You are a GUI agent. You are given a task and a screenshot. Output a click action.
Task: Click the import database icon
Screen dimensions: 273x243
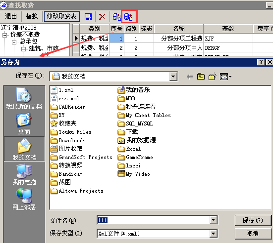(116, 17)
